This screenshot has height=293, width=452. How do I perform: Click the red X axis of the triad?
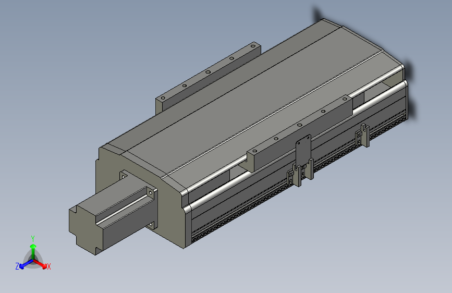[x=40, y=264]
